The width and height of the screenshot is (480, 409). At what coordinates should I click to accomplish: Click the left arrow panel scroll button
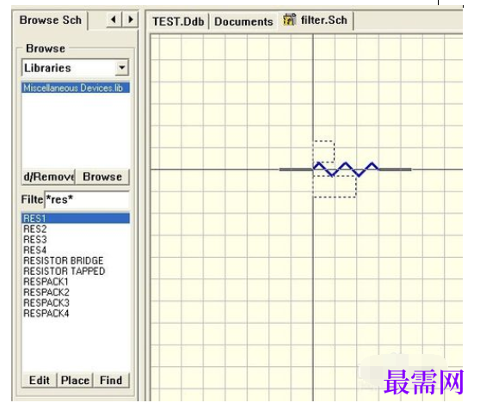tap(114, 20)
